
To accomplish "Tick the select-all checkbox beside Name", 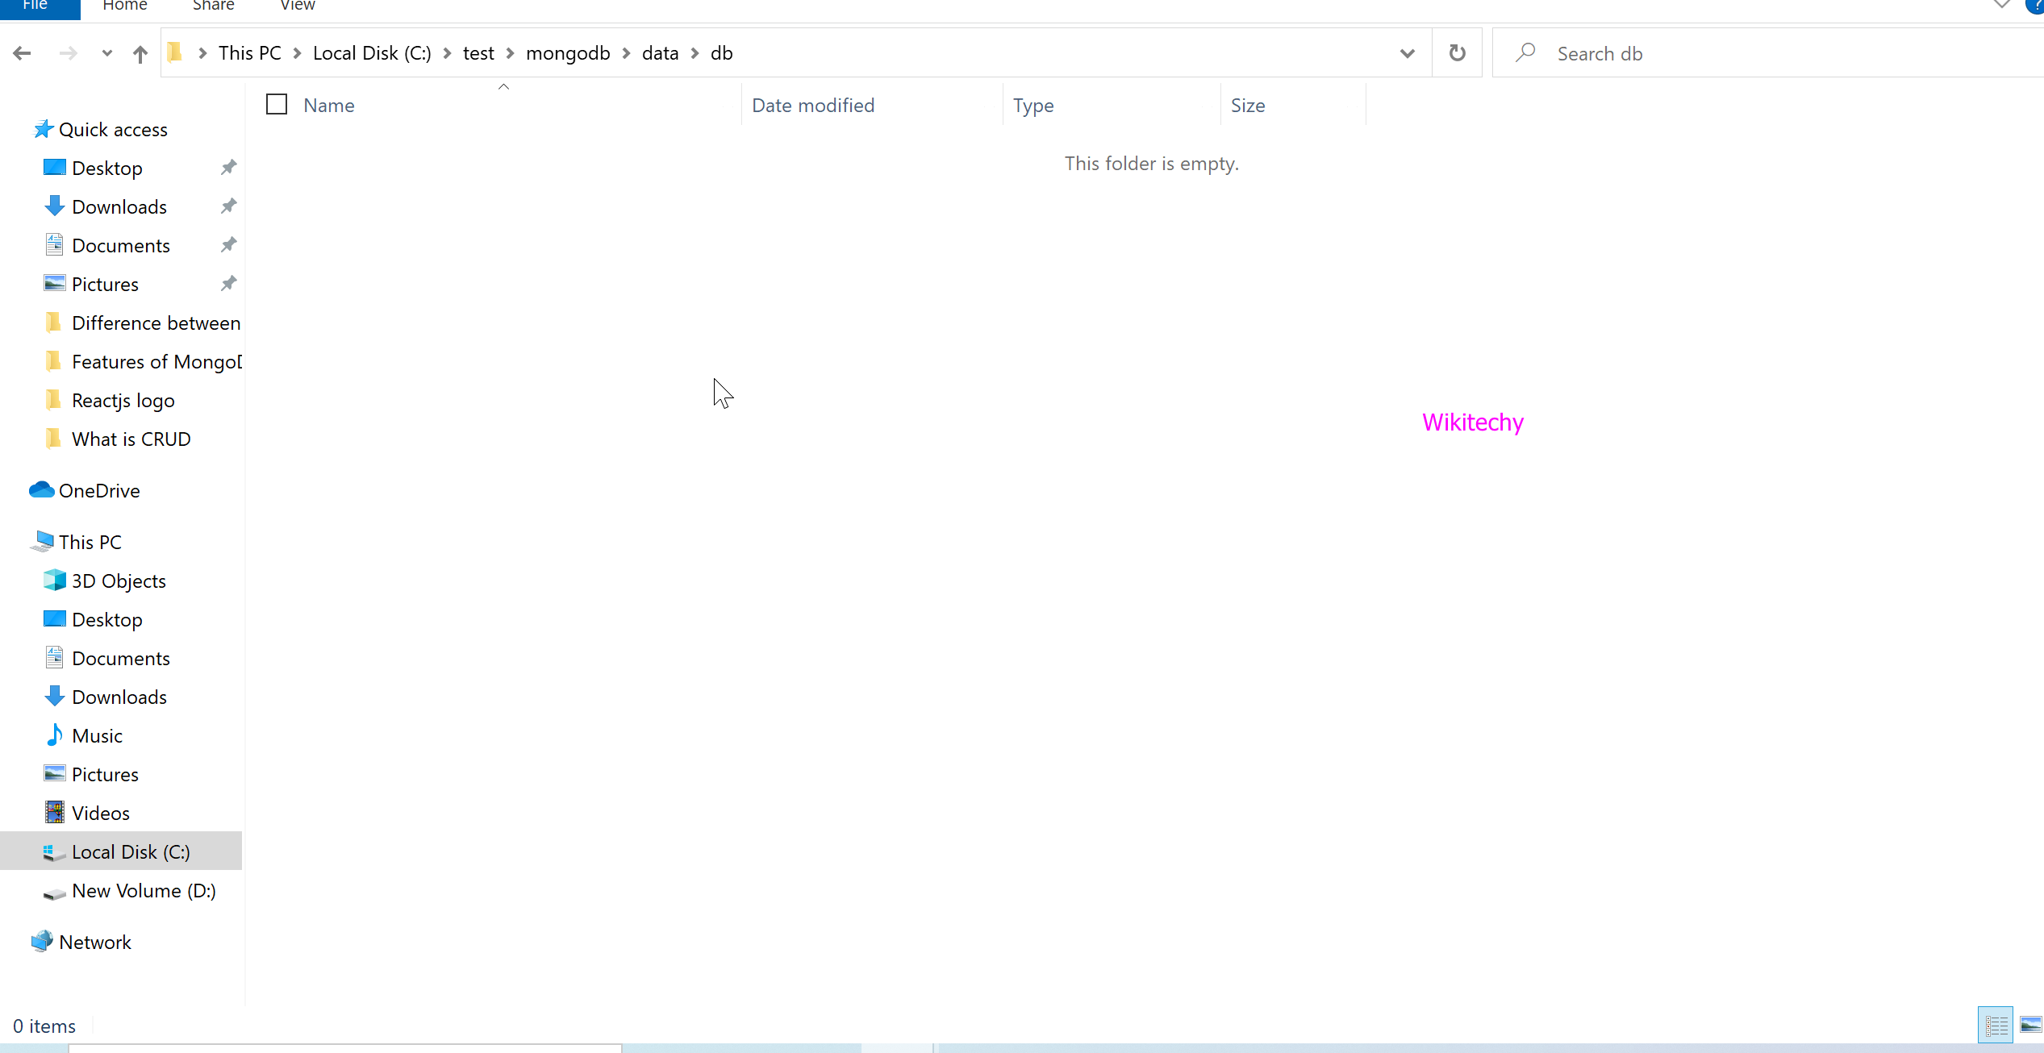I will tap(277, 105).
